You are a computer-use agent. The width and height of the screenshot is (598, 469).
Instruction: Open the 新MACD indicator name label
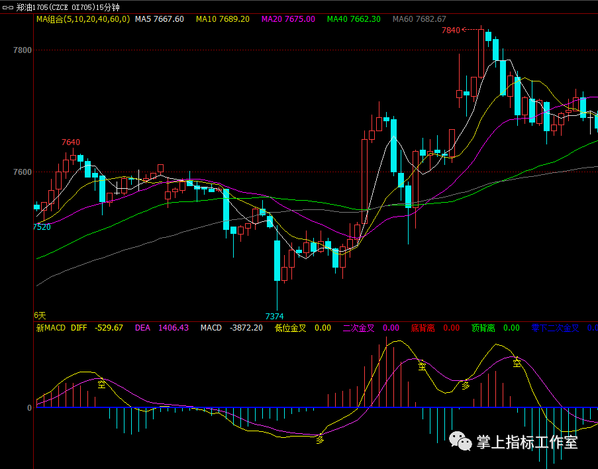pos(50,328)
